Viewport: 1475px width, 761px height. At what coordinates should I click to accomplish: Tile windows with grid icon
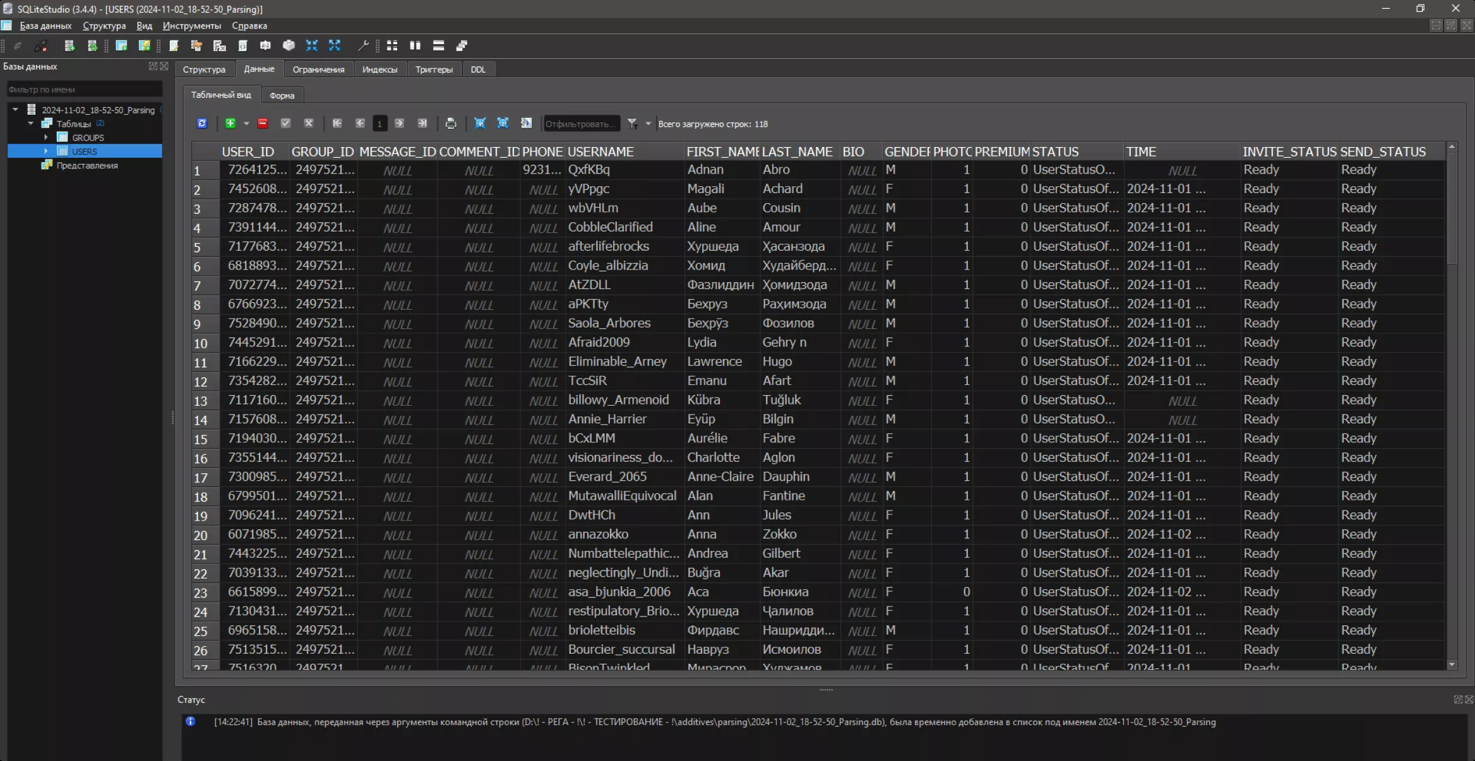[x=392, y=45]
